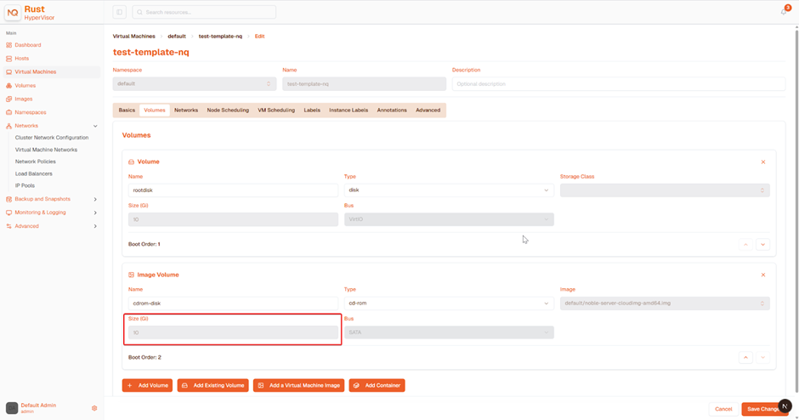The height and width of the screenshot is (420, 799).
Task: Switch to the Basics tab
Action: 127,110
